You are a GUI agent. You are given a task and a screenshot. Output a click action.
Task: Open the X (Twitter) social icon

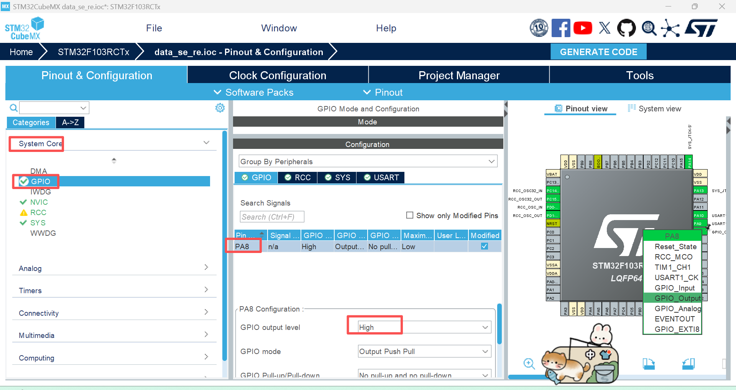coord(605,28)
